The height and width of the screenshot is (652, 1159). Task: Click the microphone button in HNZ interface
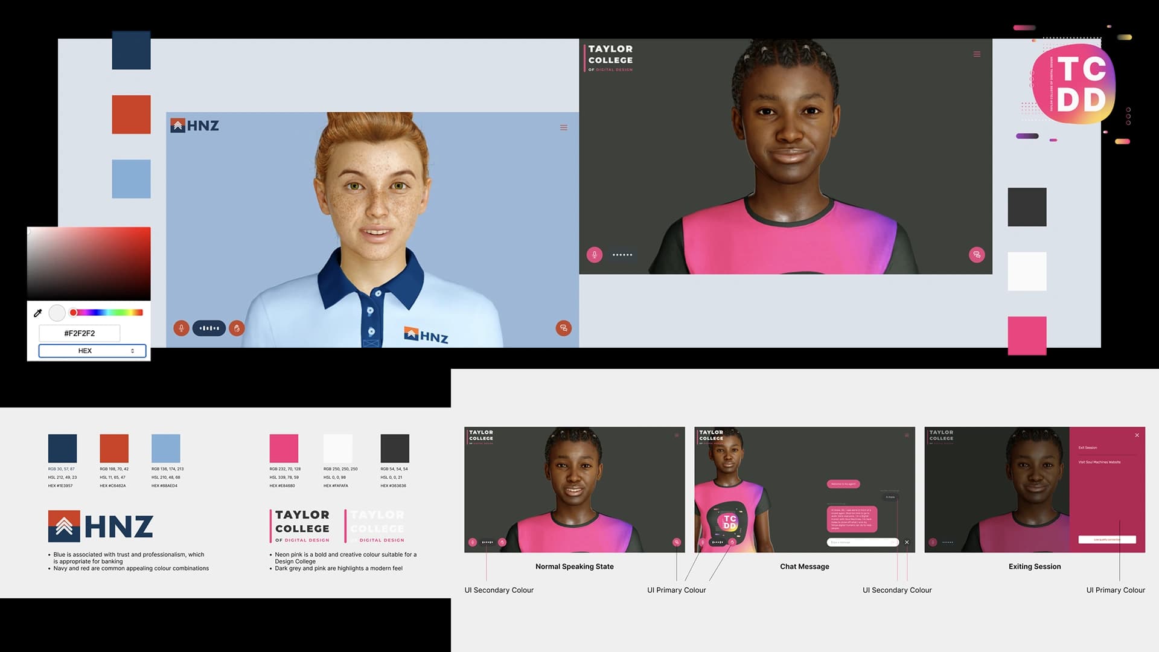[x=181, y=328]
